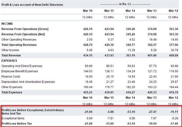Click the Exceptional Items label
This screenshot has width=182, height=127.
point(13,118)
